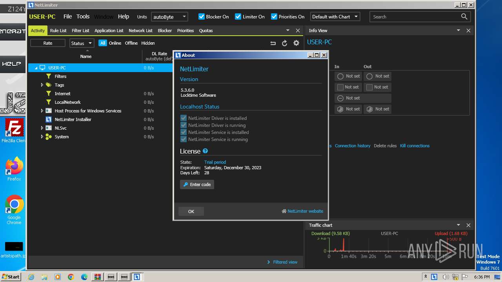Open Internet Explorer from the taskbar
The width and height of the screenshot is (502, 282).
31,277
